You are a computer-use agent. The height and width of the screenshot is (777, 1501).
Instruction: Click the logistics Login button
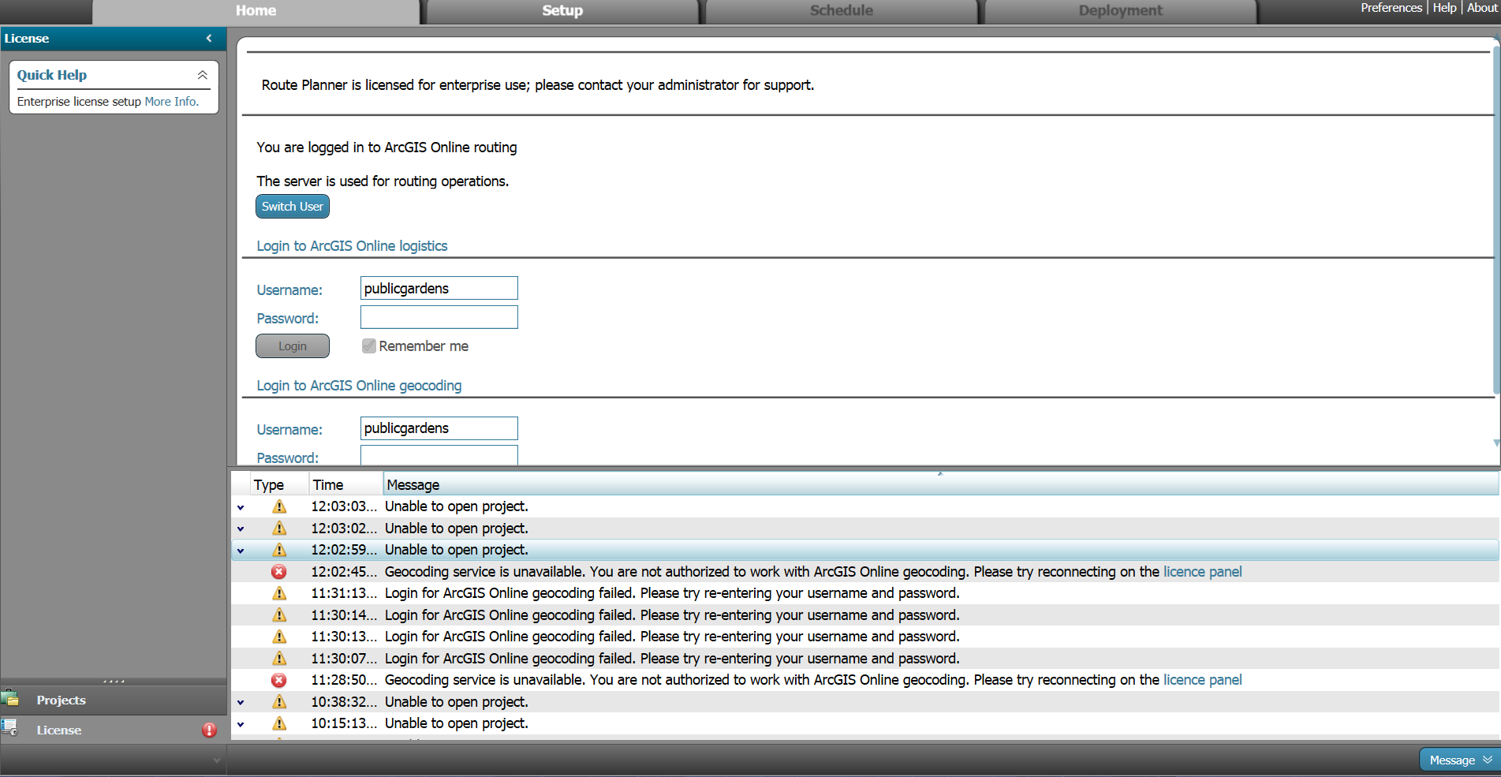tap(293, 346)
